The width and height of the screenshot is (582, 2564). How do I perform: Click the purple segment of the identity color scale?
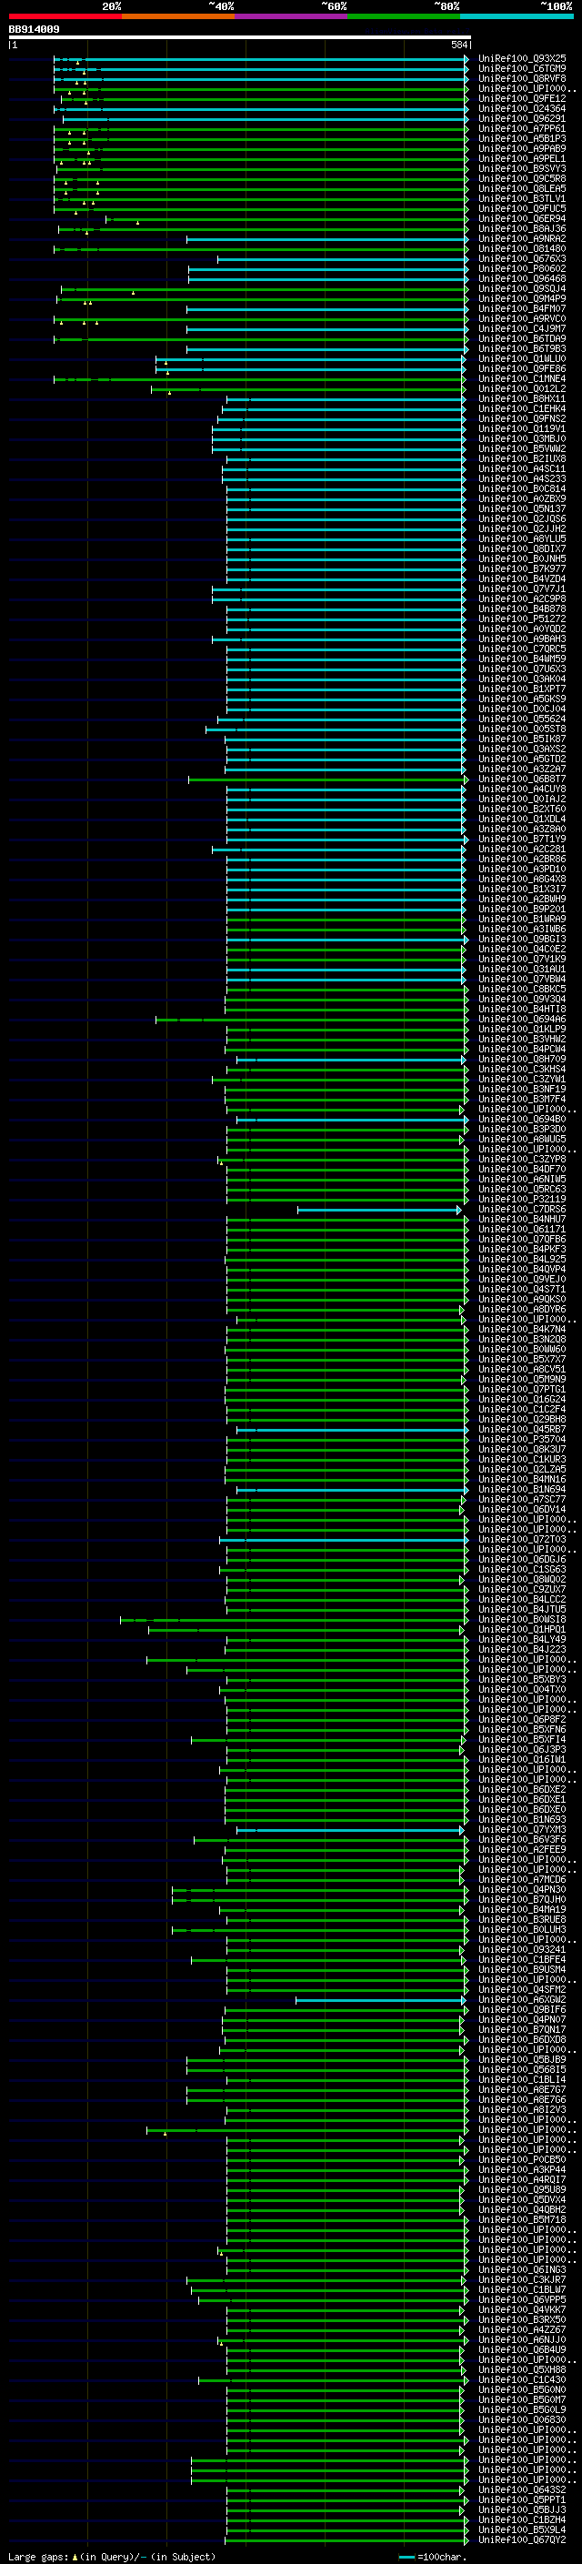292,16
